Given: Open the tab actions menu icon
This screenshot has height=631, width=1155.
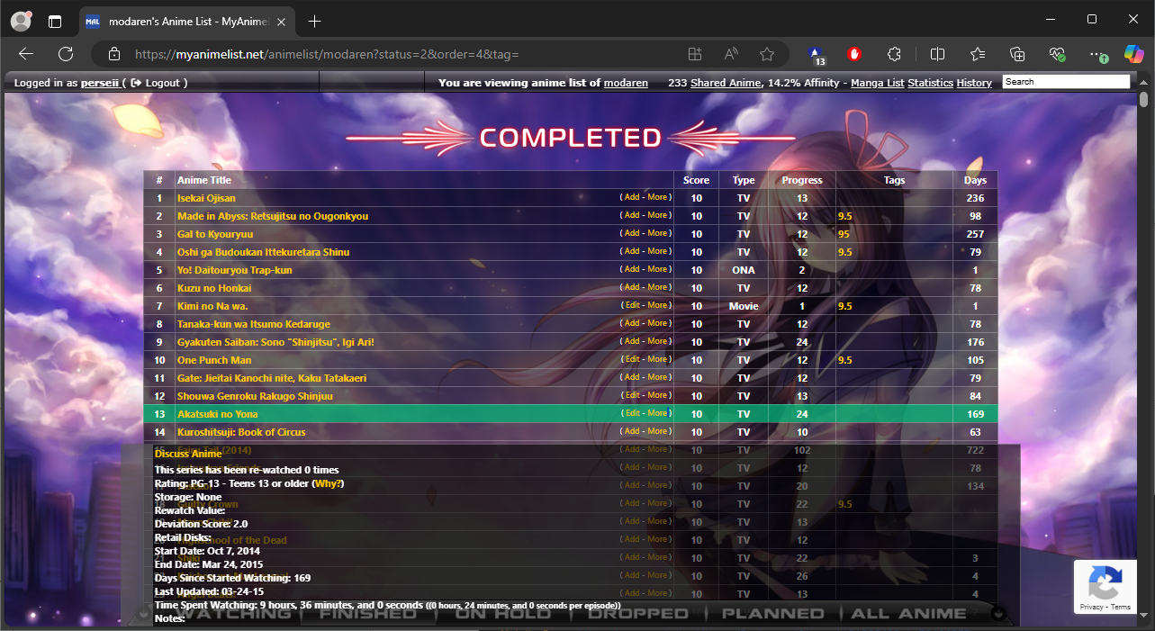Looking at the screenshot, I should (56, 21).
